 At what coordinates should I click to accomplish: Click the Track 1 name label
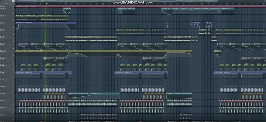(2, 6)
